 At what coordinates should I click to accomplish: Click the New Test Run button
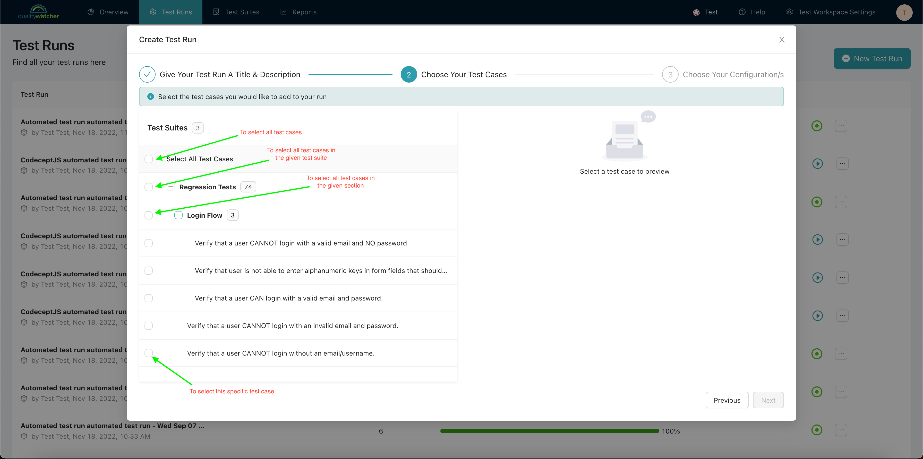click(x=872, y=58)
